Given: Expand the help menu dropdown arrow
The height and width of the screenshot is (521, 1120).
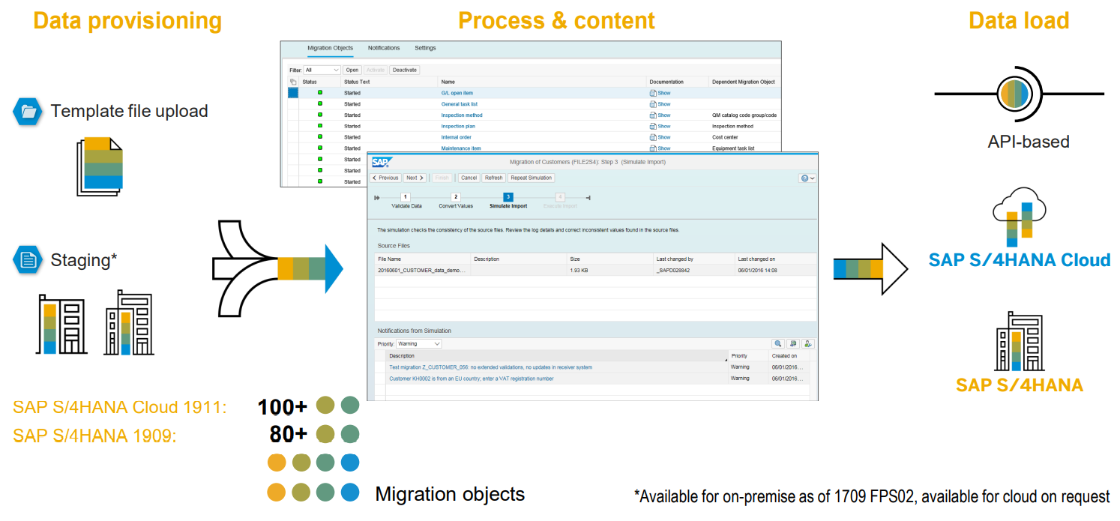Looking at the screenshot, I should (813, 178).
